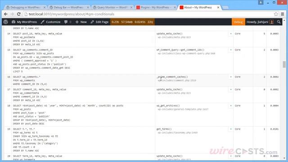The image size is (288, 162).
Task: Close the Debug Bar tab
Action: (88, 7)
